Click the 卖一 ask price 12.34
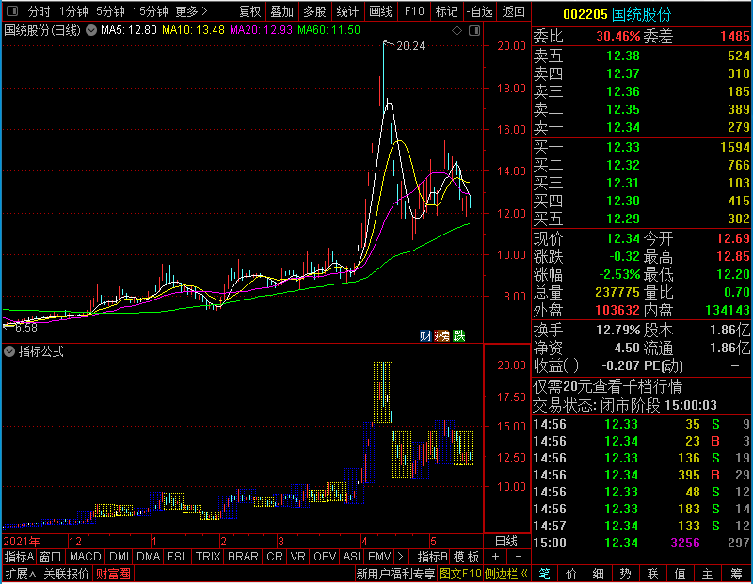This screenshot has height=584, width=753. click(623, 127)
